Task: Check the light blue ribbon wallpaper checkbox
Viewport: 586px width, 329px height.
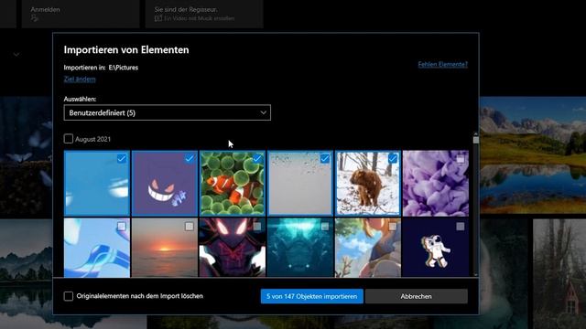Action: coord(122,227)
